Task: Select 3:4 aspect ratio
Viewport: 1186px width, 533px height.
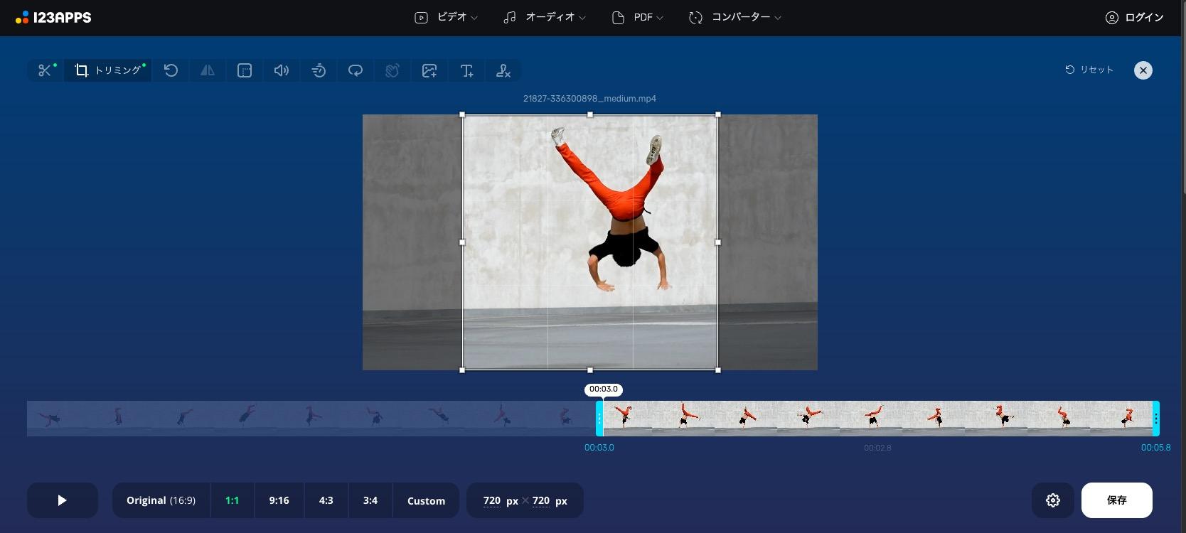Action: coord(370,500)
